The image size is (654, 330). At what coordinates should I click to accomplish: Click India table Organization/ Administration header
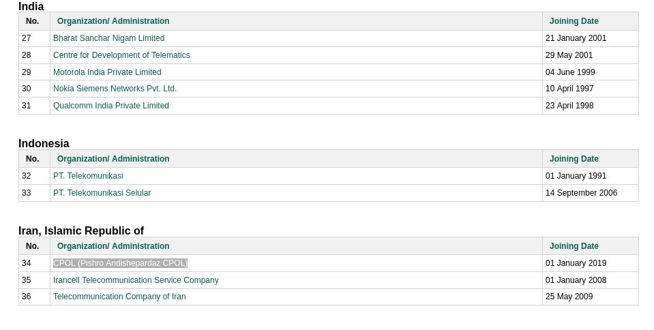(x=113, y=21)
